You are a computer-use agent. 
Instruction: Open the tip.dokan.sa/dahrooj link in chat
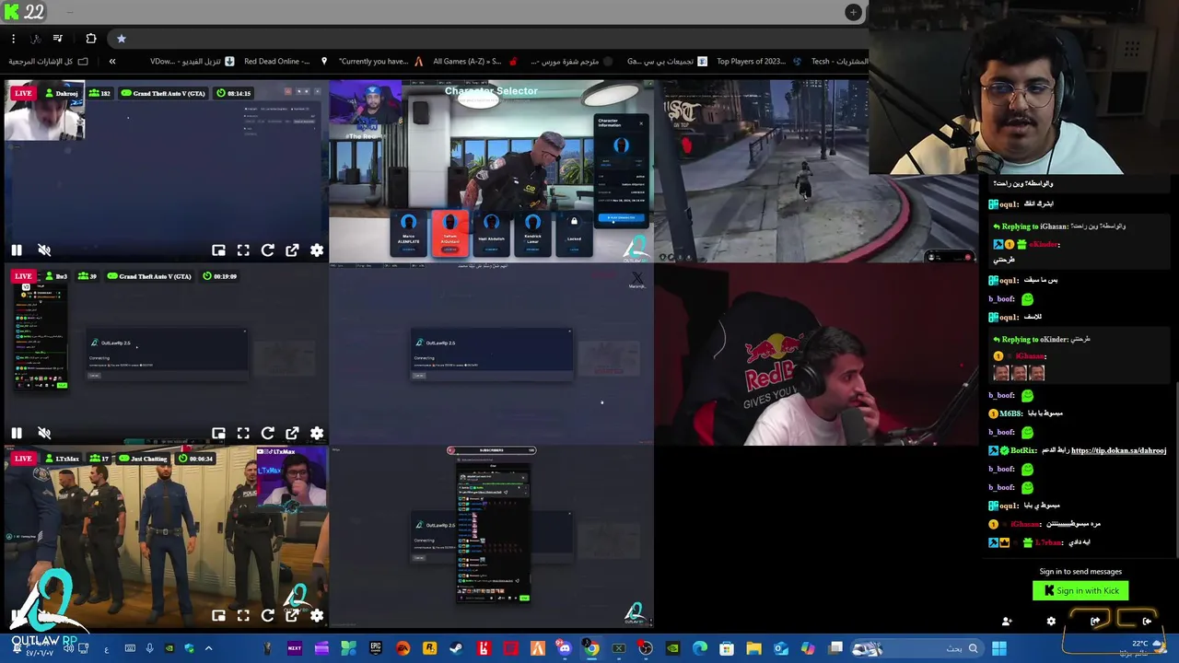(1118, 450)
